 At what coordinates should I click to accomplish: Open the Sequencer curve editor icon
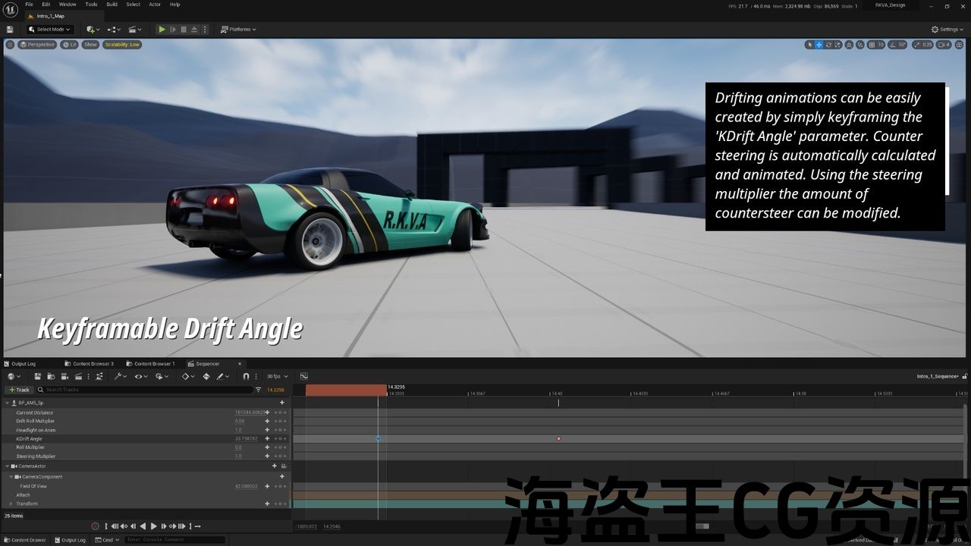click(x=303, y=376)
